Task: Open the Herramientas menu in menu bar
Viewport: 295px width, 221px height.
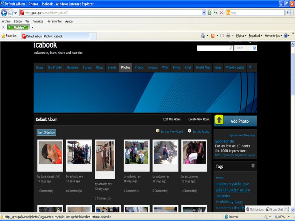Action: 54,21
